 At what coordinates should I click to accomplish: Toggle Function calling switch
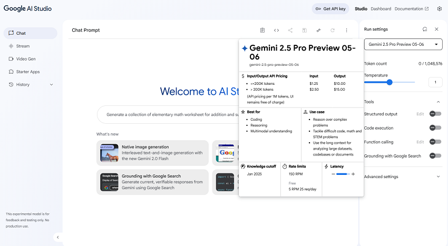(x=435, y=141)
